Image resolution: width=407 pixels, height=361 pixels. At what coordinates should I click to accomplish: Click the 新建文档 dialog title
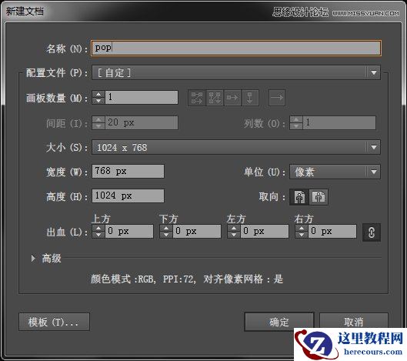point(25,12)
